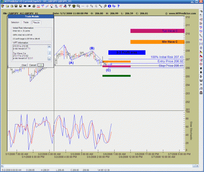The width and height of the screenshot is (204, 172).
Task: Click the minus icon in top toolbar
Action: (x=83, y=6)
